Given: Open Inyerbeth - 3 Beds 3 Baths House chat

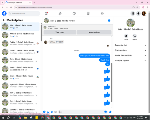Looking at the screenshot, I should (20, 85).
